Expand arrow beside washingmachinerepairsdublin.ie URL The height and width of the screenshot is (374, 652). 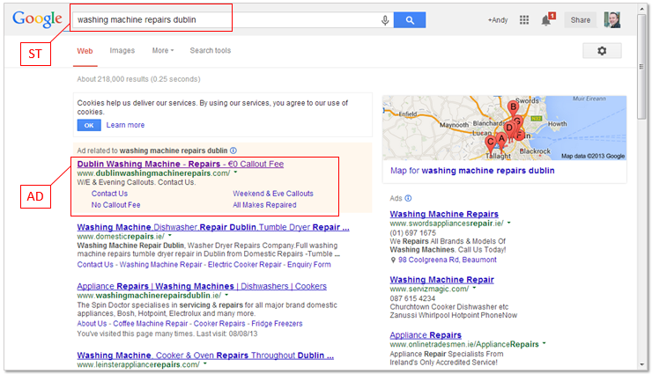tap(226, 295)
